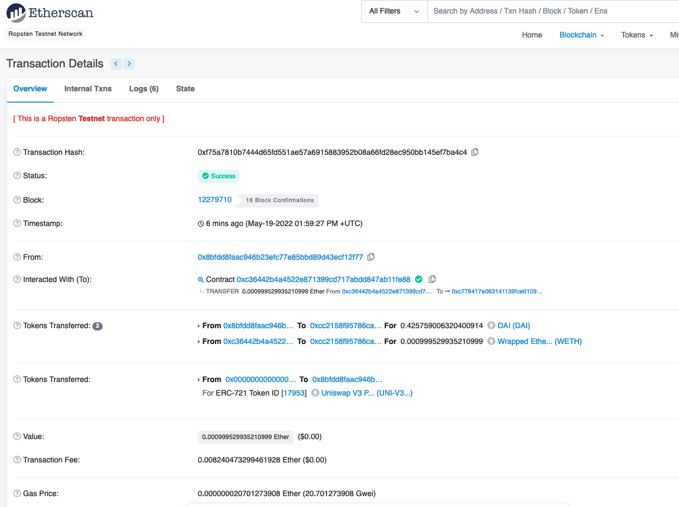Screen dimensions: 679x507
Task: Show help icon beside Value
Action: coord(17,436)
